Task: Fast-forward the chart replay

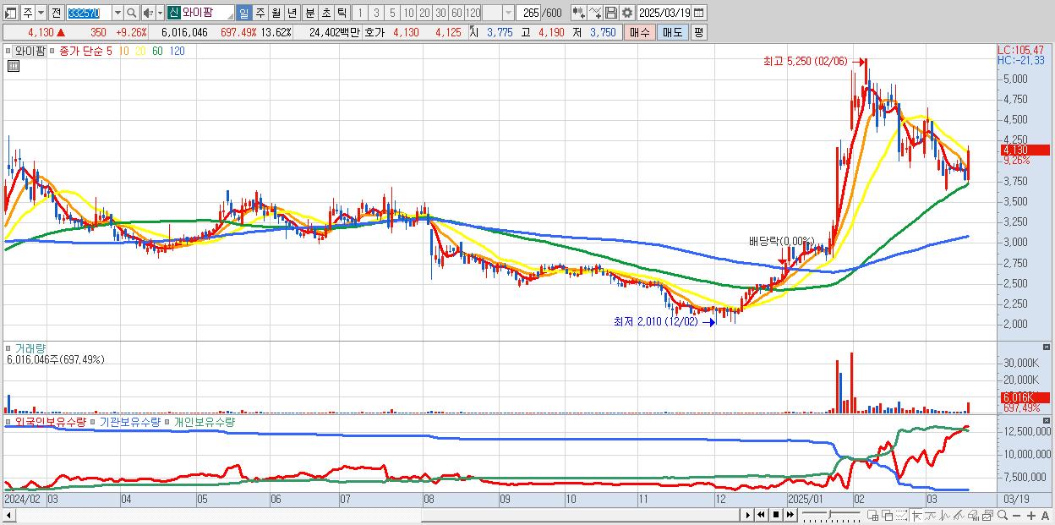Action: (790, 515)
